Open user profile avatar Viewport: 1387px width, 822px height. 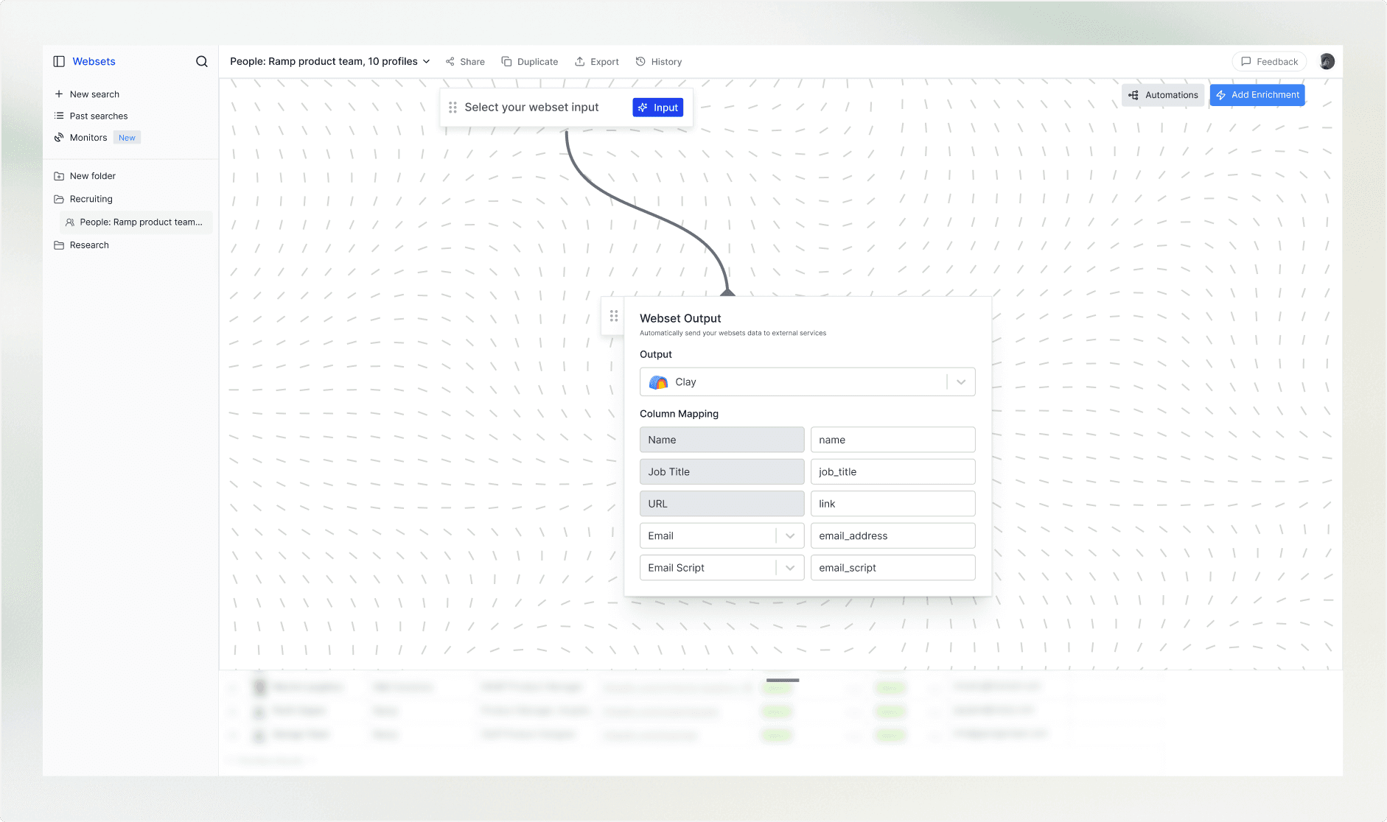pos(1327,62)
